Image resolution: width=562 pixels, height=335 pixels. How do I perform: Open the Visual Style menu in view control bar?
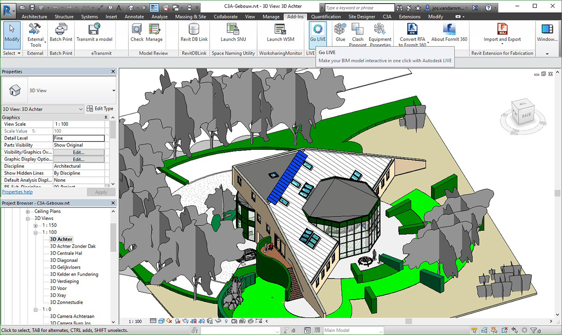point(162,321)
